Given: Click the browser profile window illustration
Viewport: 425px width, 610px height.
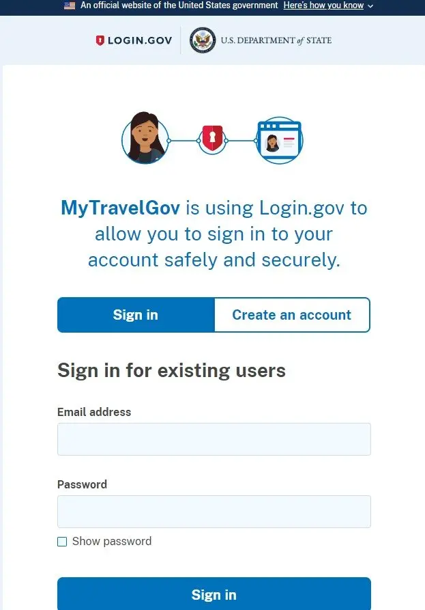Looking at the screenshot, I should [x=279, y=141].
